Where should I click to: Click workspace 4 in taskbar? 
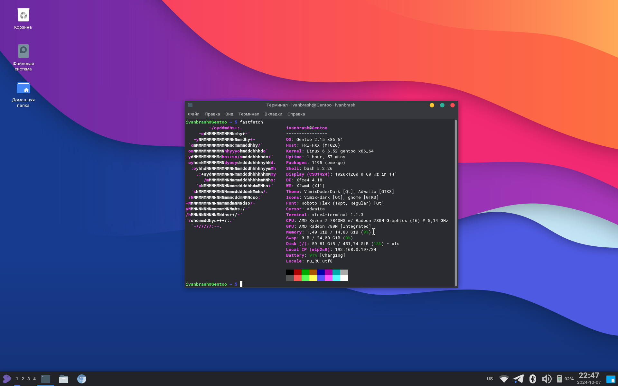[35, 379]
